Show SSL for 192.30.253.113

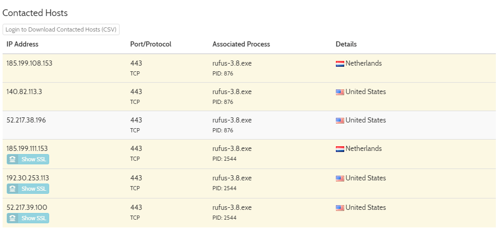28,189
